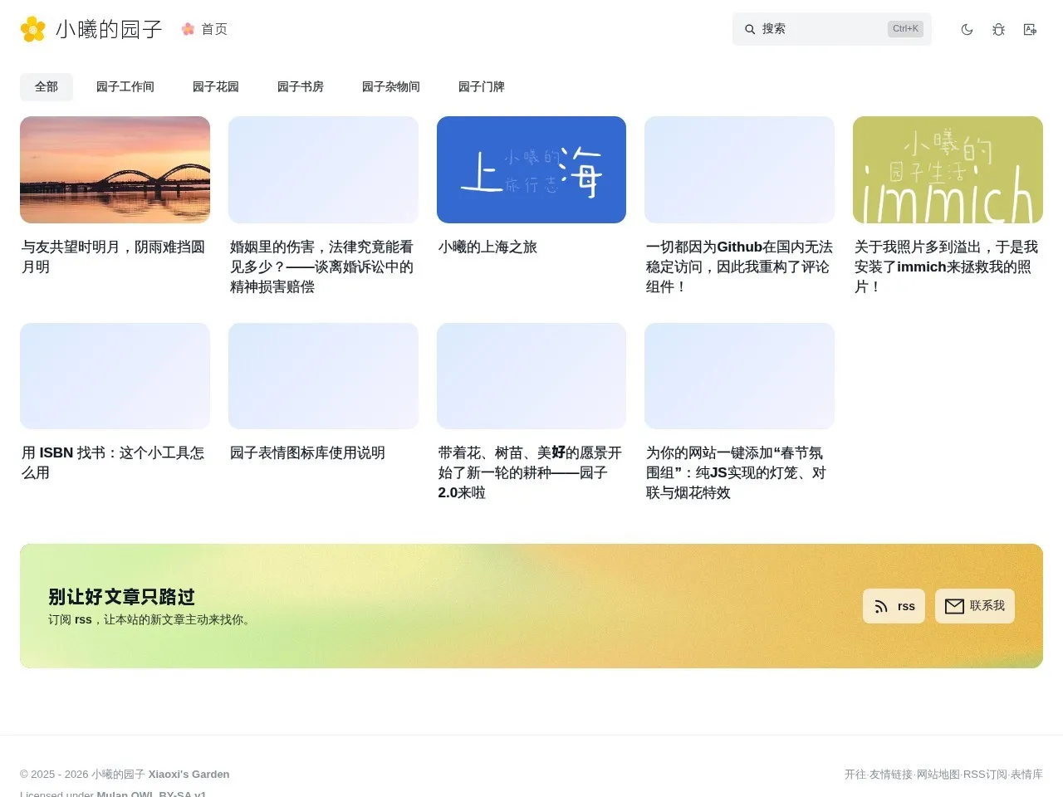This screenshot has width=1063, height=797.
Task: Open article about Github 重构评论组件
Action: [739, 266]
